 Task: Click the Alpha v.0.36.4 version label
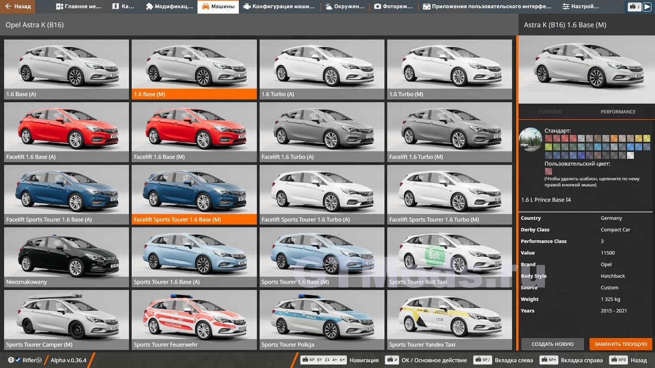coord(69,360)
